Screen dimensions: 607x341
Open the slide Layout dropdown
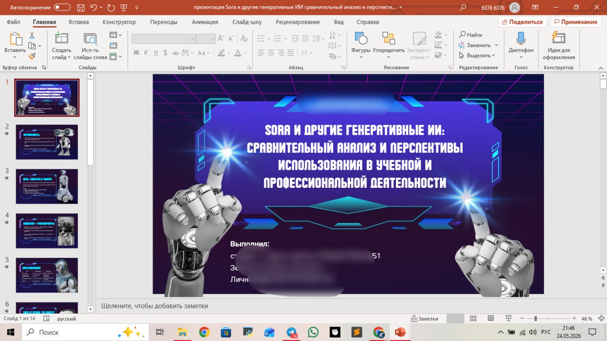(115, 35)
